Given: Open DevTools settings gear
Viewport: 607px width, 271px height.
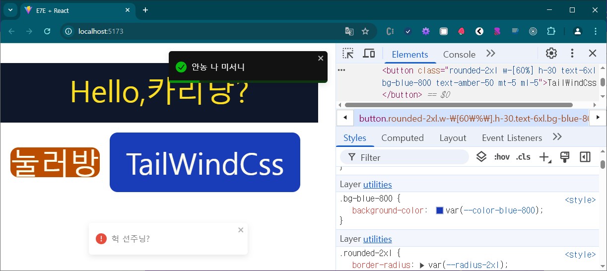Looking at the screenshot, I should (551, 54).
